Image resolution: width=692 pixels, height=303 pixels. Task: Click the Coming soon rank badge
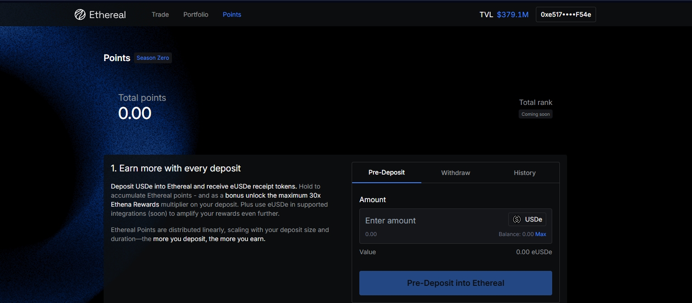[535, 114]
